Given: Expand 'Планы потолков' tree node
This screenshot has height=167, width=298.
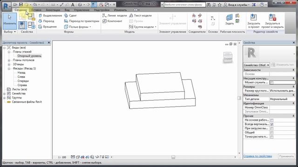Looking at the screenshot, I should [9, 60].
